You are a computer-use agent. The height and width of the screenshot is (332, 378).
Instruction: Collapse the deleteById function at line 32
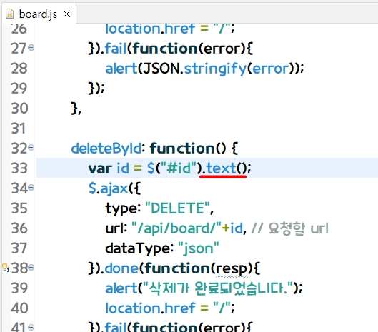(31, 147)
